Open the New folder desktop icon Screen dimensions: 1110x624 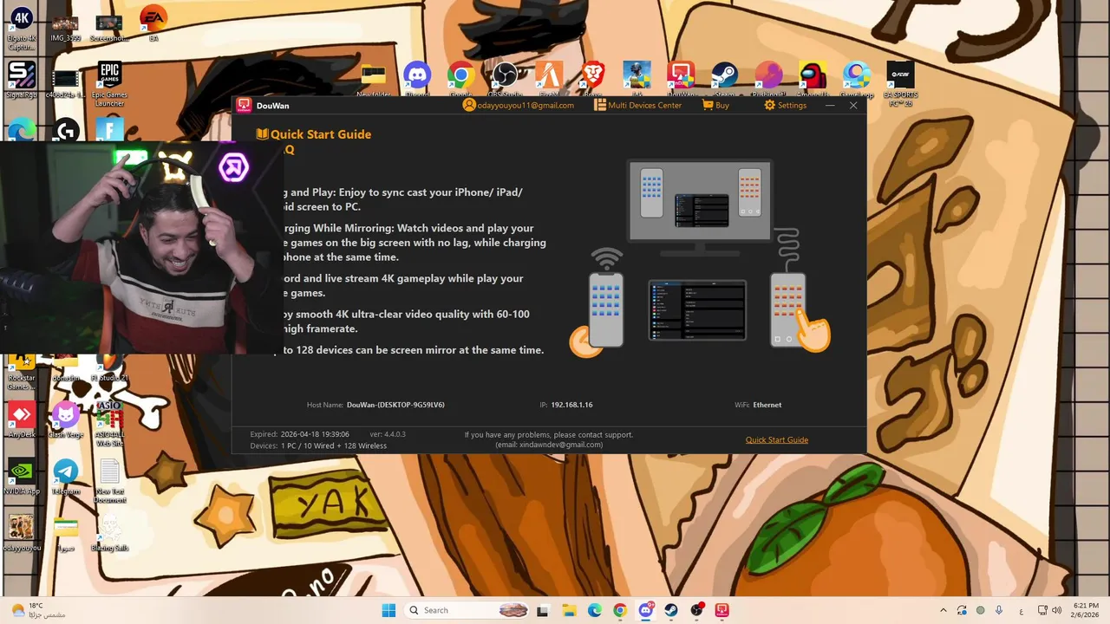click(x=374, y=80)
